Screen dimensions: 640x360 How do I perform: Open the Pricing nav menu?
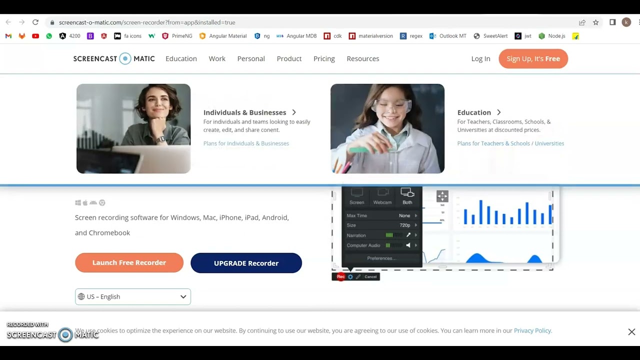(324, 58)
